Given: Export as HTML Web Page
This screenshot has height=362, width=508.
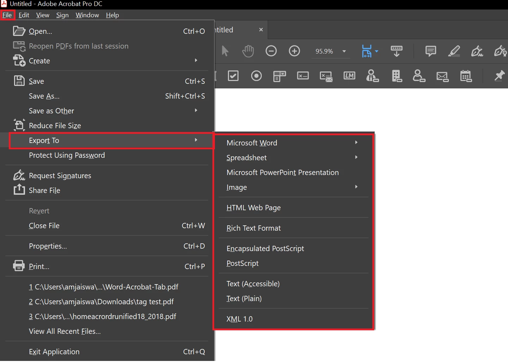Looking at the screenshot, I should tap(293, 207).
